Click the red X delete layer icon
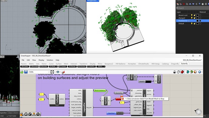 click(x=184, y=4)
